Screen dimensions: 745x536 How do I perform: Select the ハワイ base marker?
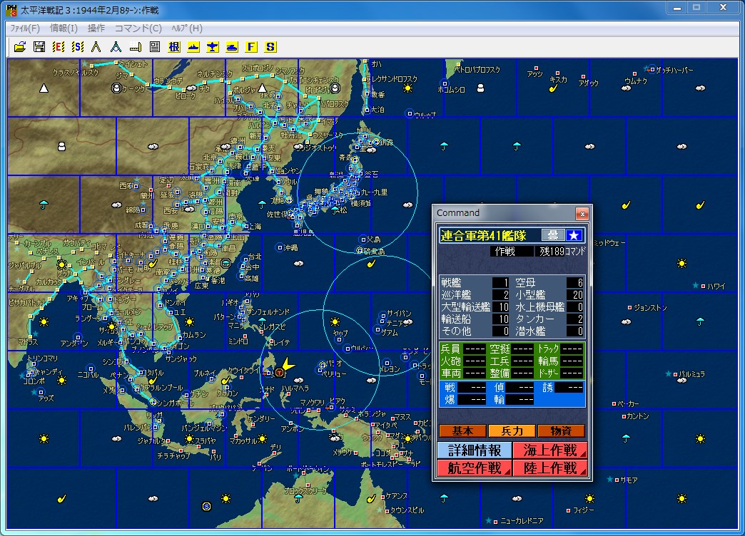[x=703, y=287]
